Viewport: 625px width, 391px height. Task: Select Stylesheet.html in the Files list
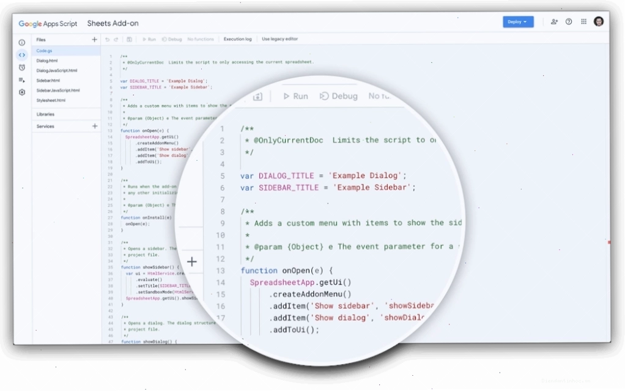tap(51, 100)
